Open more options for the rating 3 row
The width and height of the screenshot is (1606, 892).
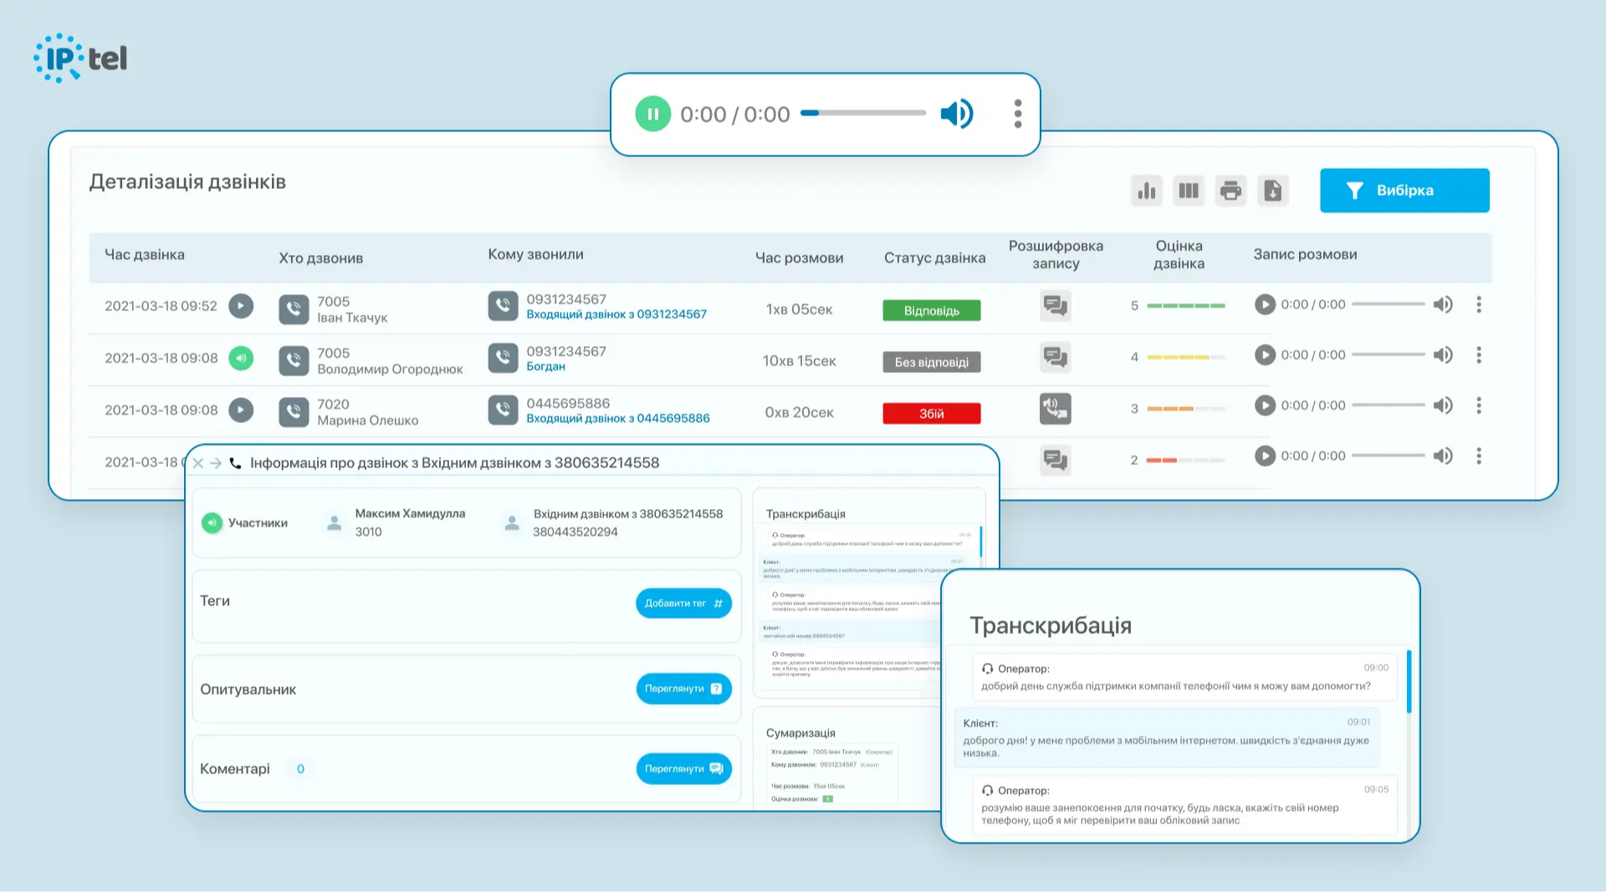(x=1479, y=405)
